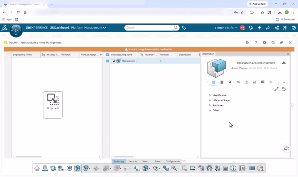Expand the Identification section
Viewport: 298px width, 177px height.
(x=210, y=95)
